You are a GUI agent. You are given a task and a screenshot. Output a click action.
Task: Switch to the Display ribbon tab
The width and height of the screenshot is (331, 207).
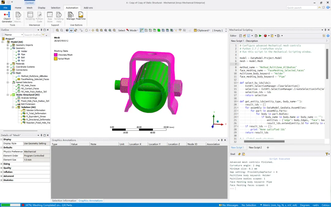point(42,8)
